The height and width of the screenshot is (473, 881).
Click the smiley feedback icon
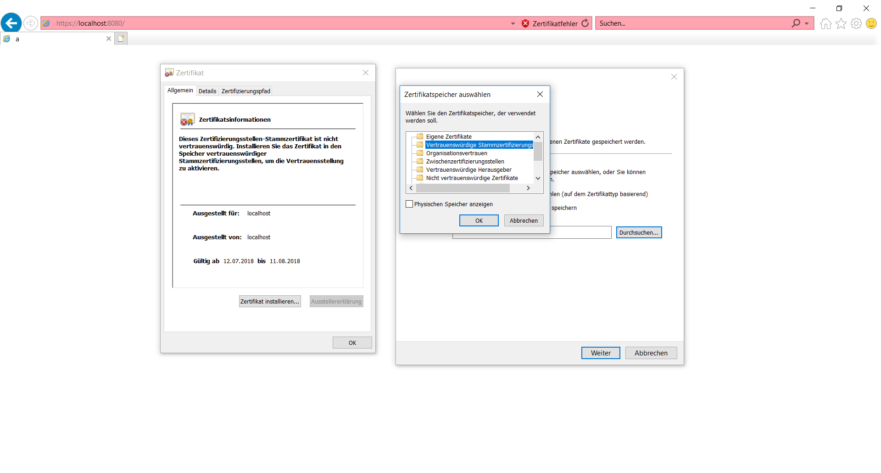871,23
